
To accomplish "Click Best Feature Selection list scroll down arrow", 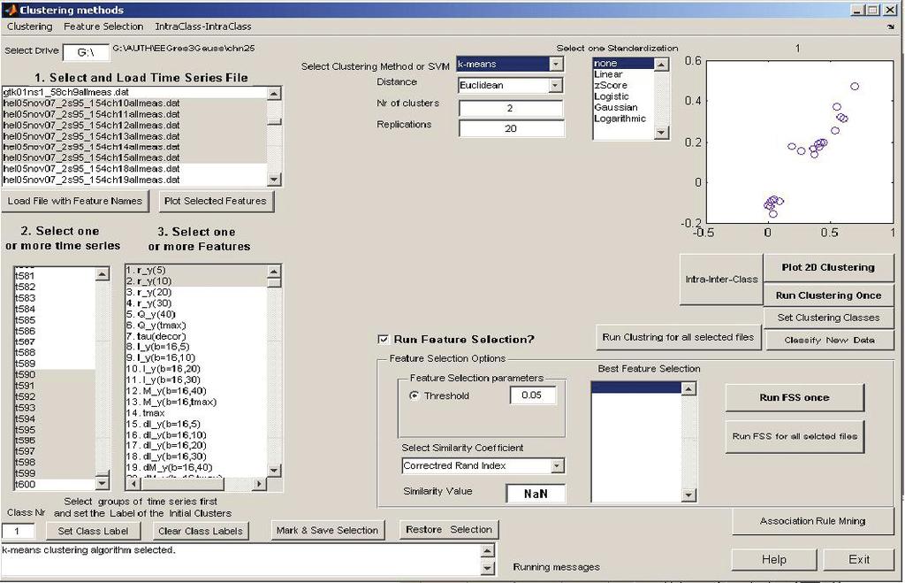I will coord(688,495).
